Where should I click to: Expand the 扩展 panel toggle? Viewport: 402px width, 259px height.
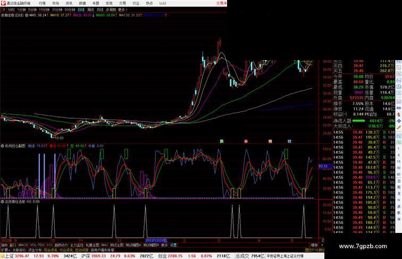[x=5, y=250]
